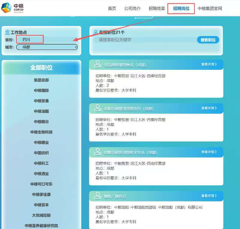240x229 pixels.
Task: Select 中粮可口可乐 in the category list
Action: click(x=41, y=184)
